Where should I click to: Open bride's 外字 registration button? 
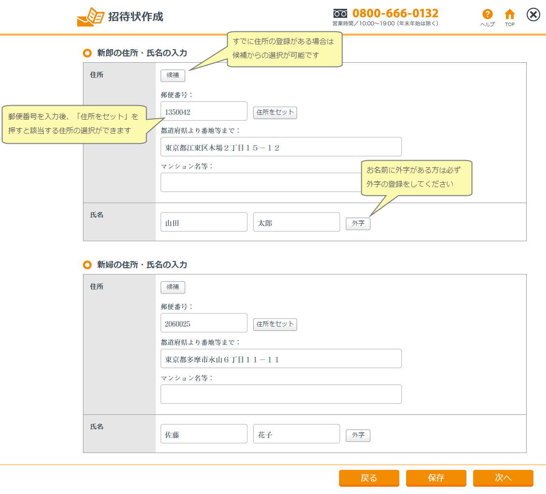358,435
